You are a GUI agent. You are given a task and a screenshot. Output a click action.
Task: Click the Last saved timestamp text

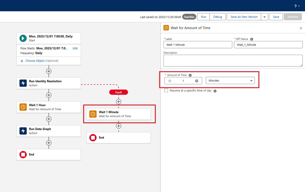pyautogui.click(x=161, y=17)
